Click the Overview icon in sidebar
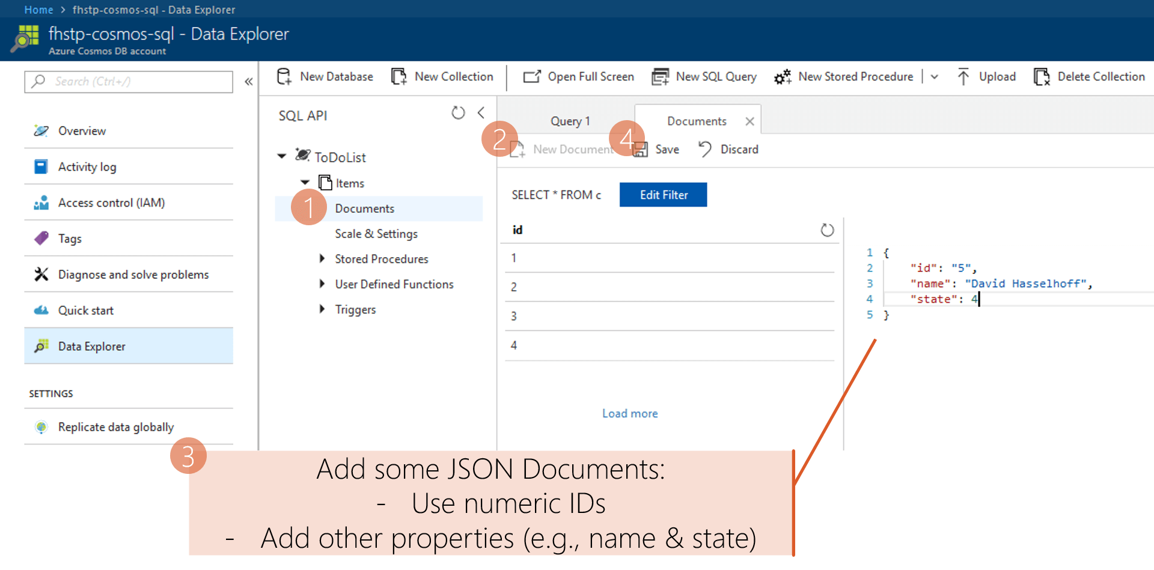 (x=41, y=130)
